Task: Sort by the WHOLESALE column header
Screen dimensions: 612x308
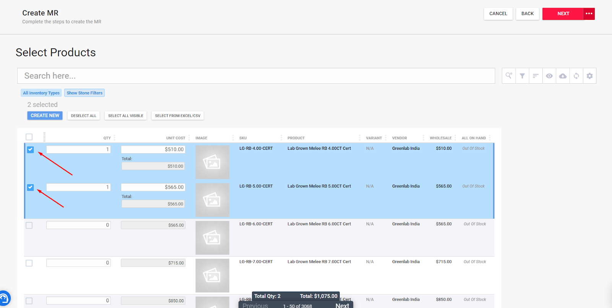Action: (x=441, y=138)
